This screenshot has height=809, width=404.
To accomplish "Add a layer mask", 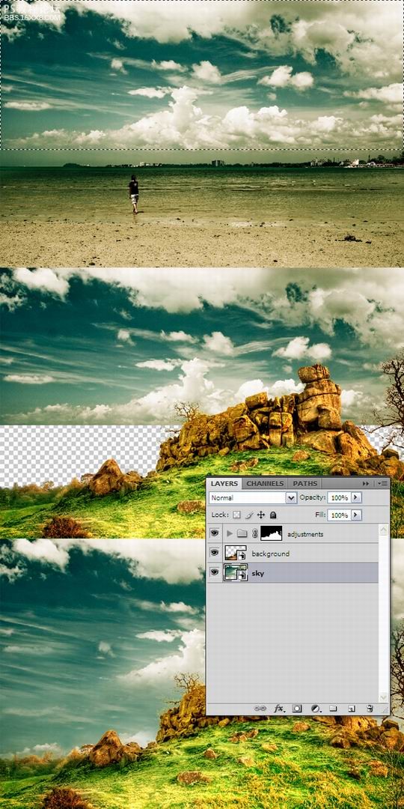I will (x=297, y=709).
